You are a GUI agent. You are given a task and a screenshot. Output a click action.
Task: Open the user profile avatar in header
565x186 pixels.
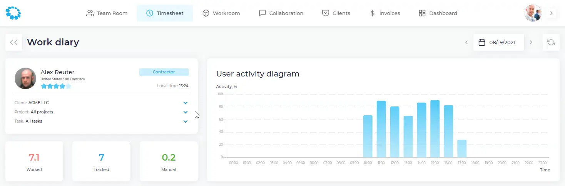point(533,13)
